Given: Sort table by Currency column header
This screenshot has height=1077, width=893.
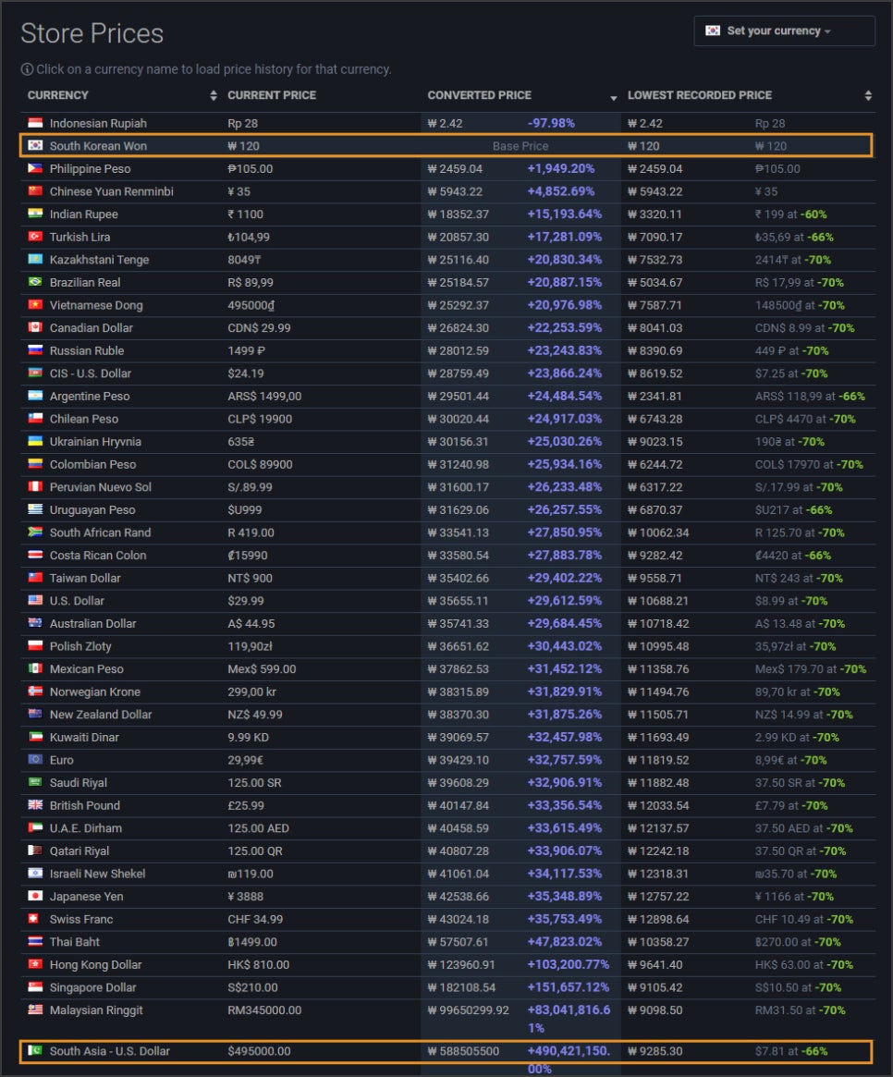Looking at the screenshot, I should [x=58, y=95].
